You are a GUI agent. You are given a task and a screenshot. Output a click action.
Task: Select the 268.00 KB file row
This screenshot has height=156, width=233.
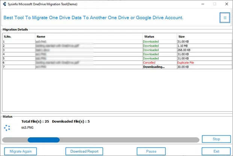[185, 50]
